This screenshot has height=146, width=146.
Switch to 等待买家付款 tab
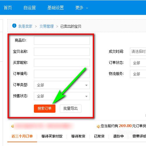52,136
